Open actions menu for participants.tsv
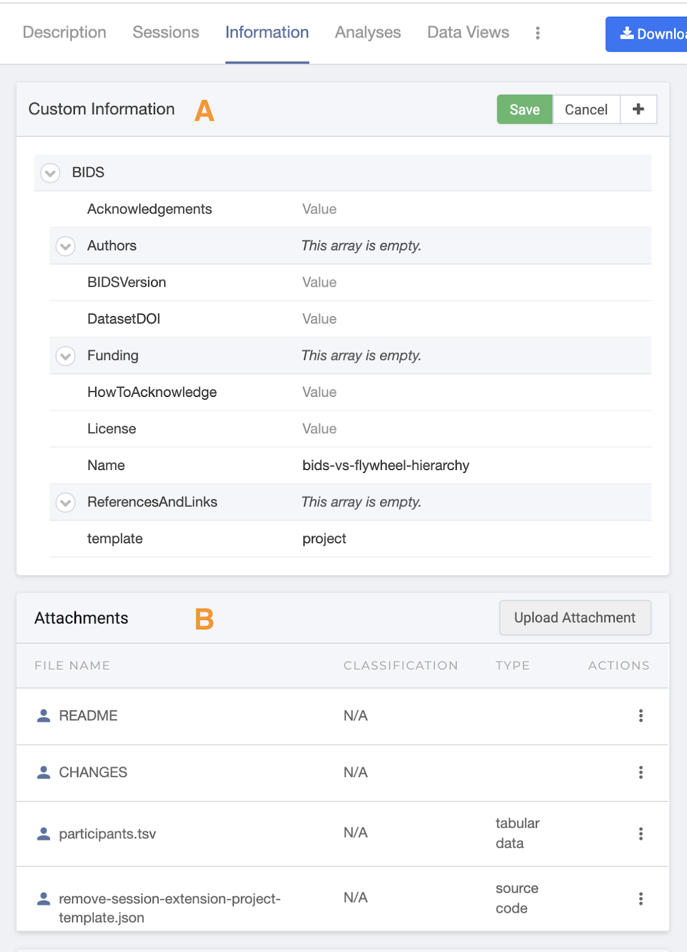 click(641, 834)
